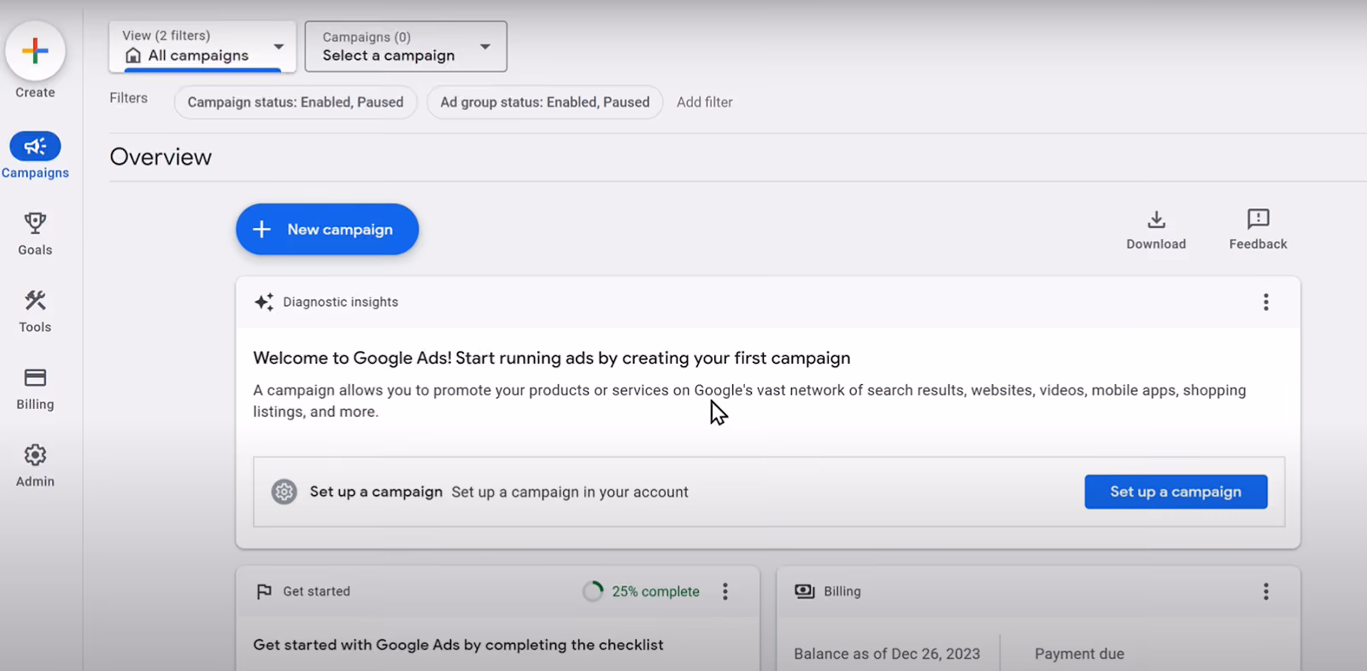Click the home icon beside All campaigns
The image size is (1367, 671).
coord(133,55)
